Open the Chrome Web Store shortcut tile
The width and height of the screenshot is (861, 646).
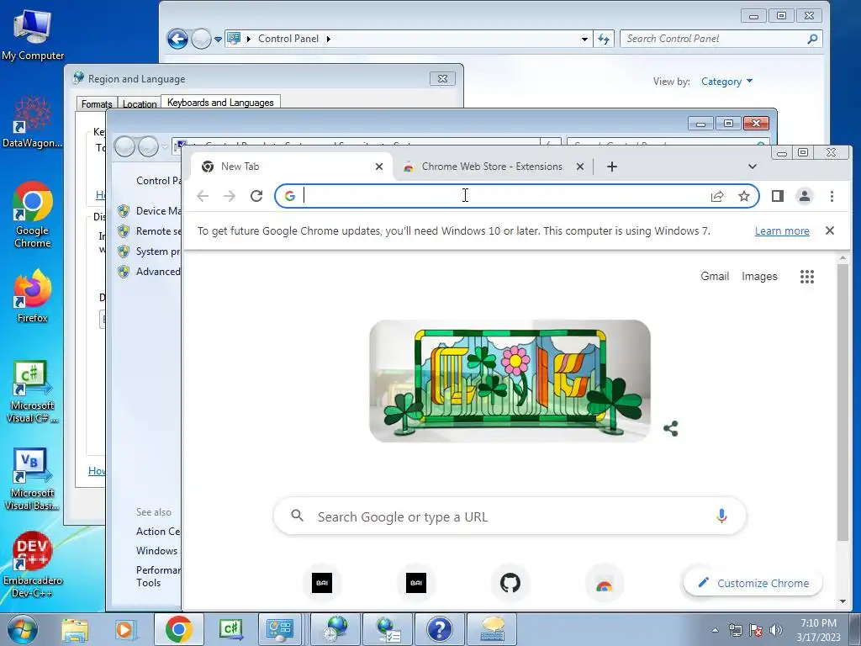(604, 585)
